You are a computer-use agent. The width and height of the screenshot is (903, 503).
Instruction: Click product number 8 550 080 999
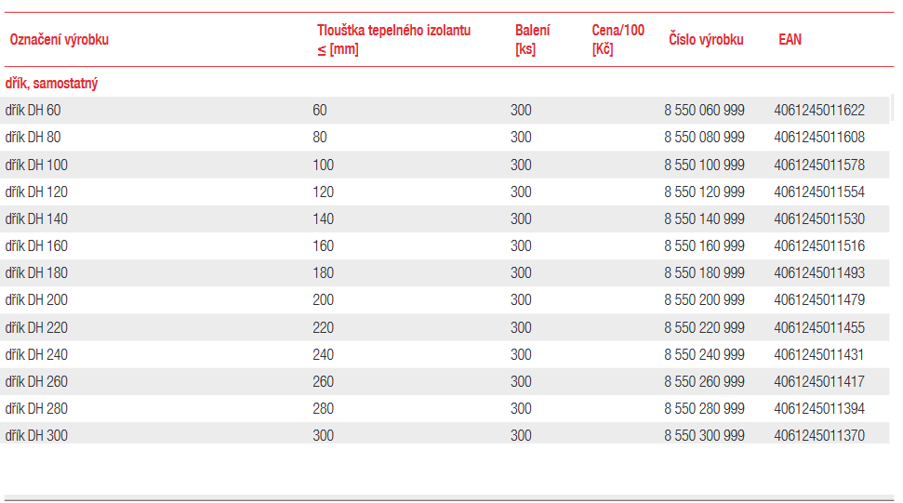click(x=704, y=138)
